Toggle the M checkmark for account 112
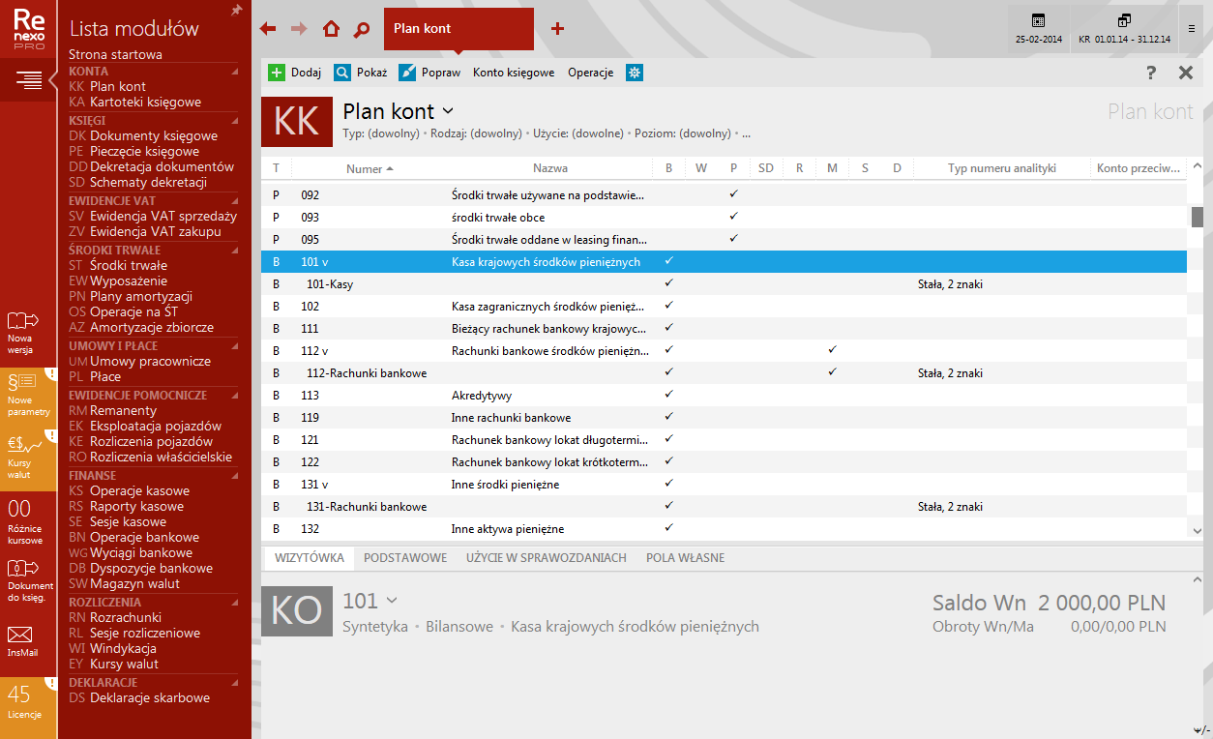 832,350
